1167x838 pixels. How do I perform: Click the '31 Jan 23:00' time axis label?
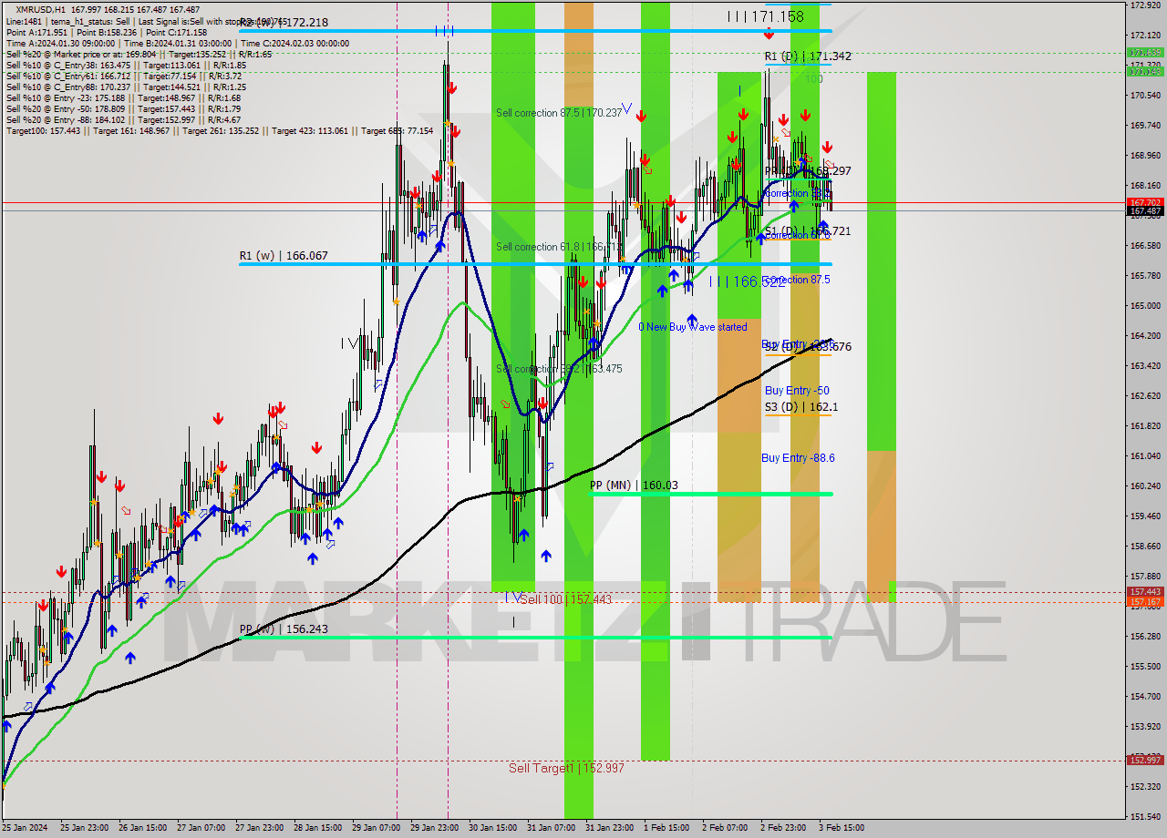(609, 828)
